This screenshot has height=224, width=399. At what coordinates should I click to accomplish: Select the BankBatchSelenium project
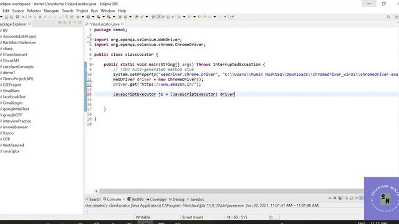[19, 42]
